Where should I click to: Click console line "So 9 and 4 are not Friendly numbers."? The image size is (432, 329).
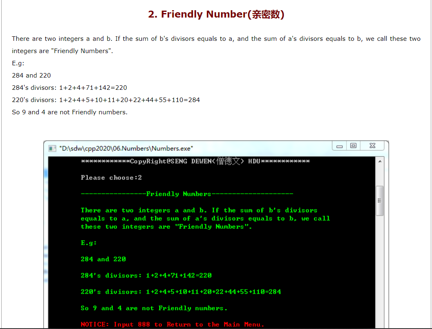click(x=154, y=308)
